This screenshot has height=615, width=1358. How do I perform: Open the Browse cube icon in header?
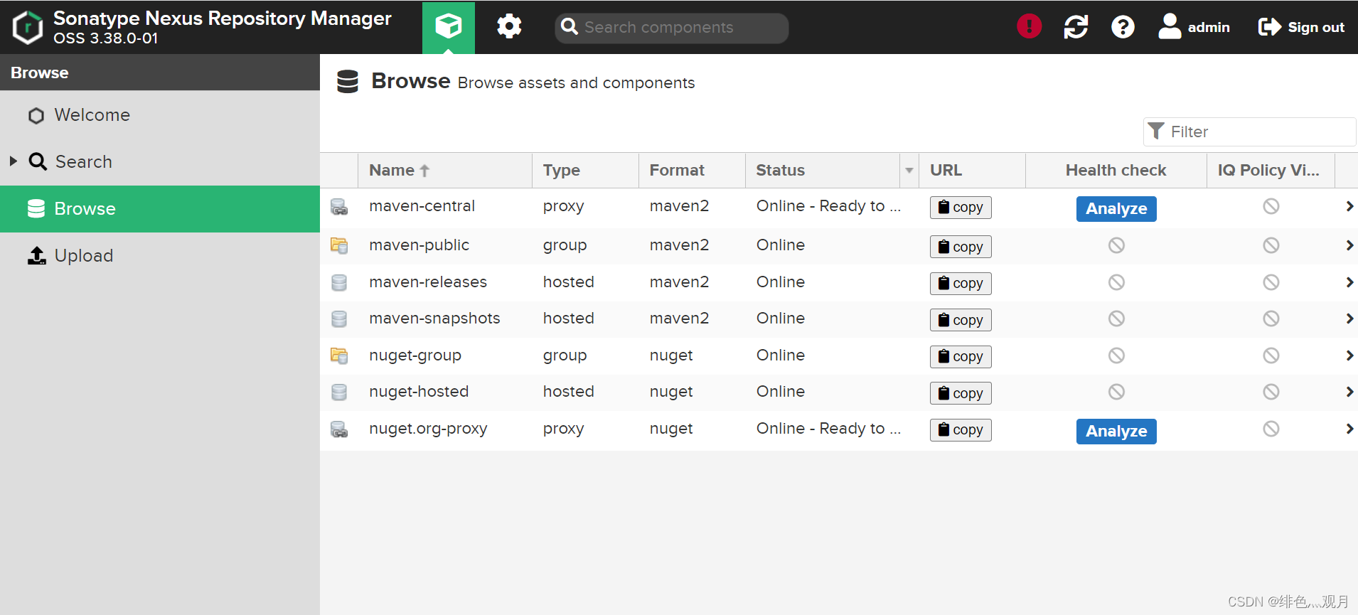pyautogui.click(x=449, y=27)
